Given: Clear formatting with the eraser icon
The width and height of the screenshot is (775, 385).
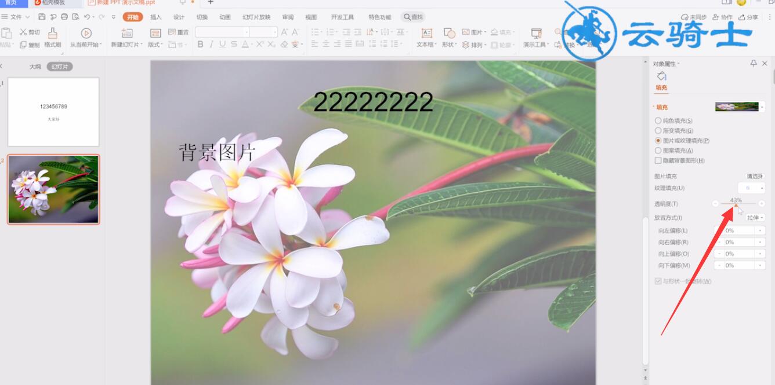Looking at the screenshot, I should 284,44.
